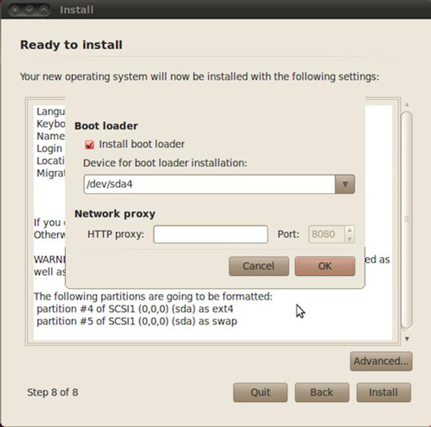Open the Advanced... options button
Image resolution: width=431 pixels, height=427 pixels.
pyautogui.click(x=380, y=361)
